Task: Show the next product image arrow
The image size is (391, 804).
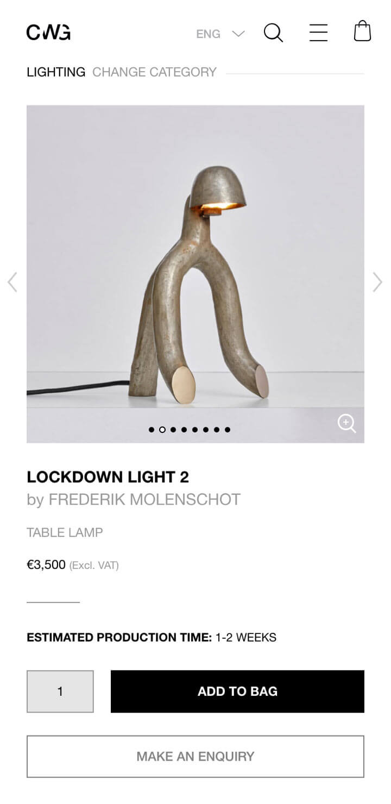Action: [x=377, y=282]
